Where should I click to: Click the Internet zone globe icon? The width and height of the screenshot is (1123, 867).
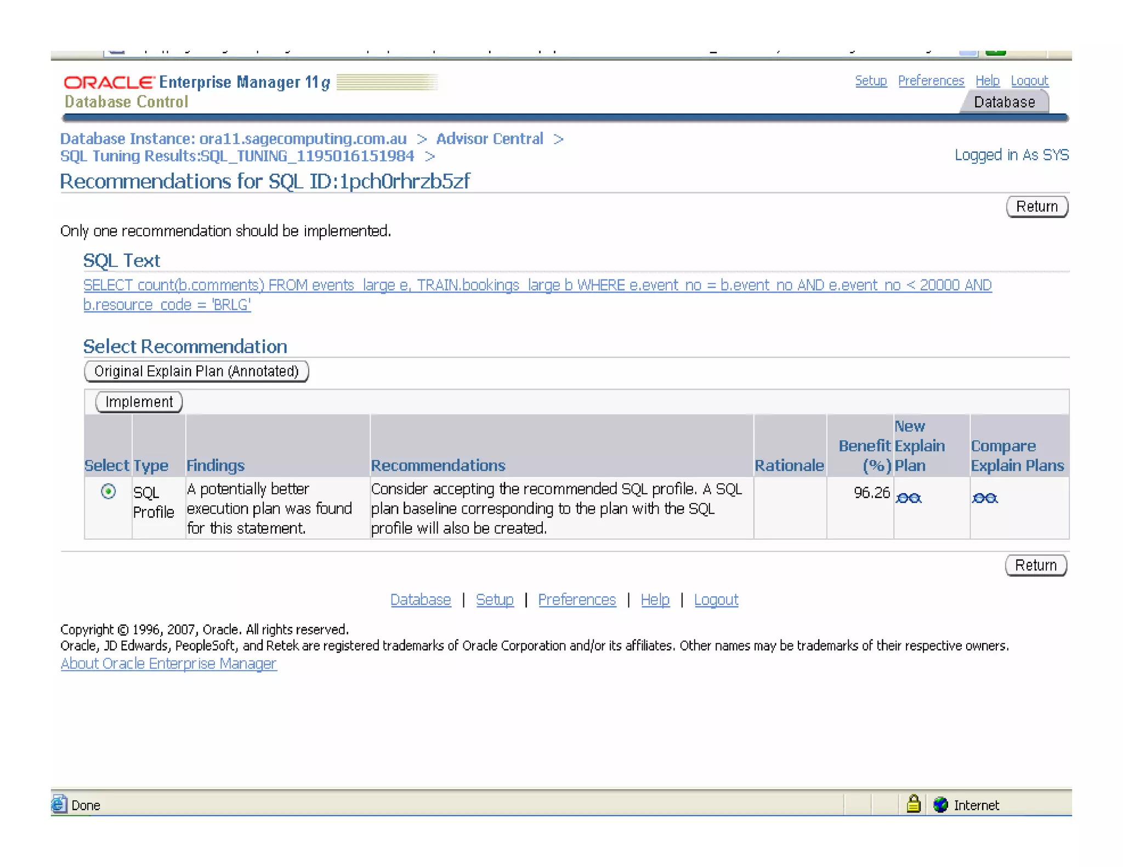pos(940,805)
